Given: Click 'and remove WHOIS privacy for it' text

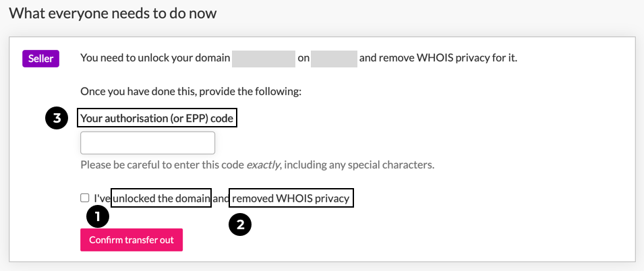Looking at the screenshot, I should (438, 58).
